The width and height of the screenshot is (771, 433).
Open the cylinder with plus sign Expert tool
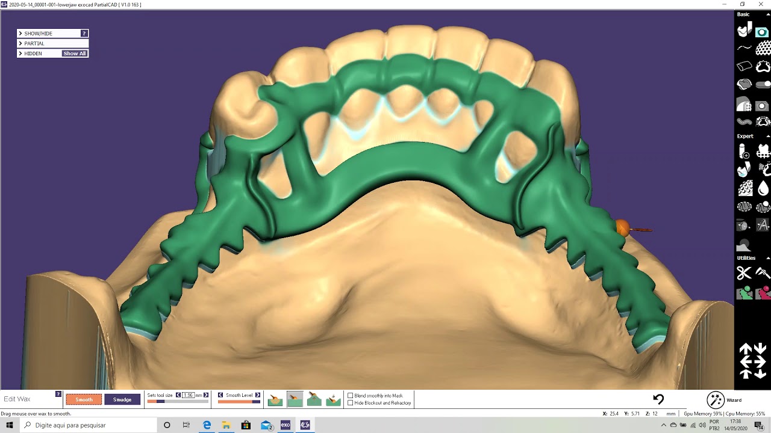(x=744, y=152)
